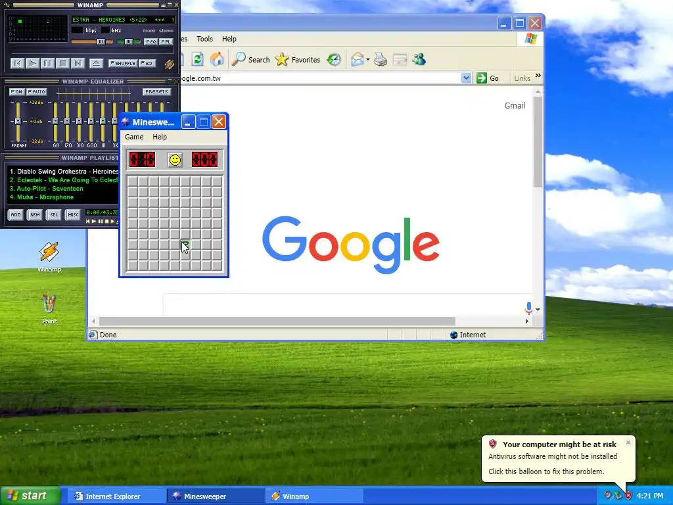Toggle the EQ window button in Winamp
The width and height of the screenshot is (673, 505).
point(151,41)
